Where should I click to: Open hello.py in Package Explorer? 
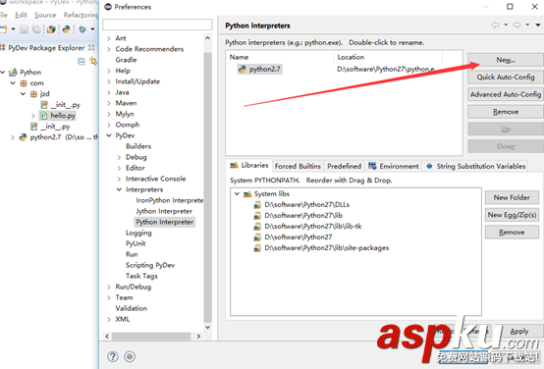63,116
